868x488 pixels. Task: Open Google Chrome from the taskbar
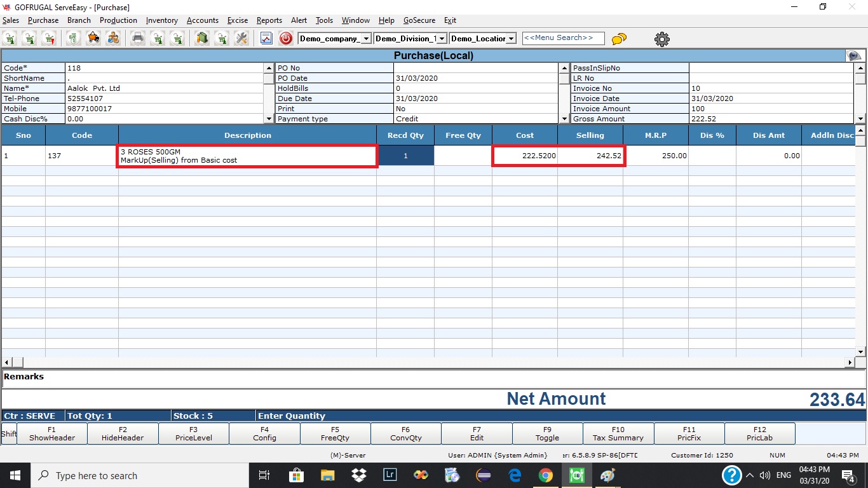click(546, 475)
